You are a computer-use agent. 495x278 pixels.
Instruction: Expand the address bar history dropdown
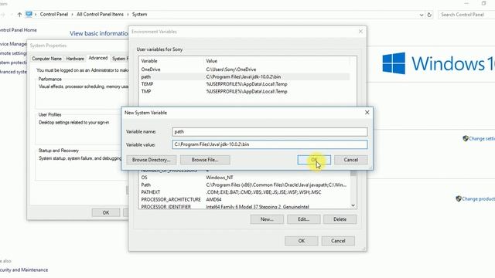421,15
